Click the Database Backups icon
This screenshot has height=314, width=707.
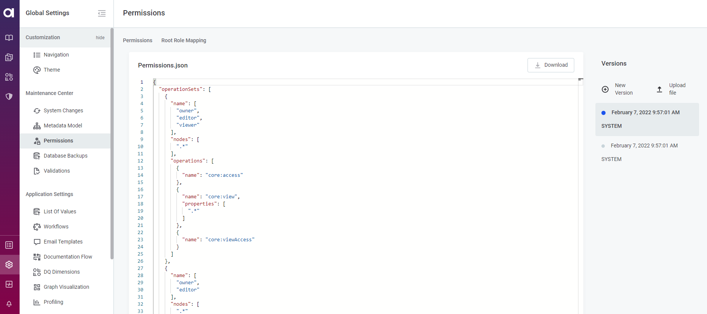coord(37,156)
